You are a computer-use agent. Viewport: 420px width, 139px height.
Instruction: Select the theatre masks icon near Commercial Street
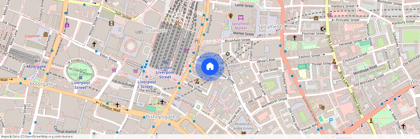322,107
